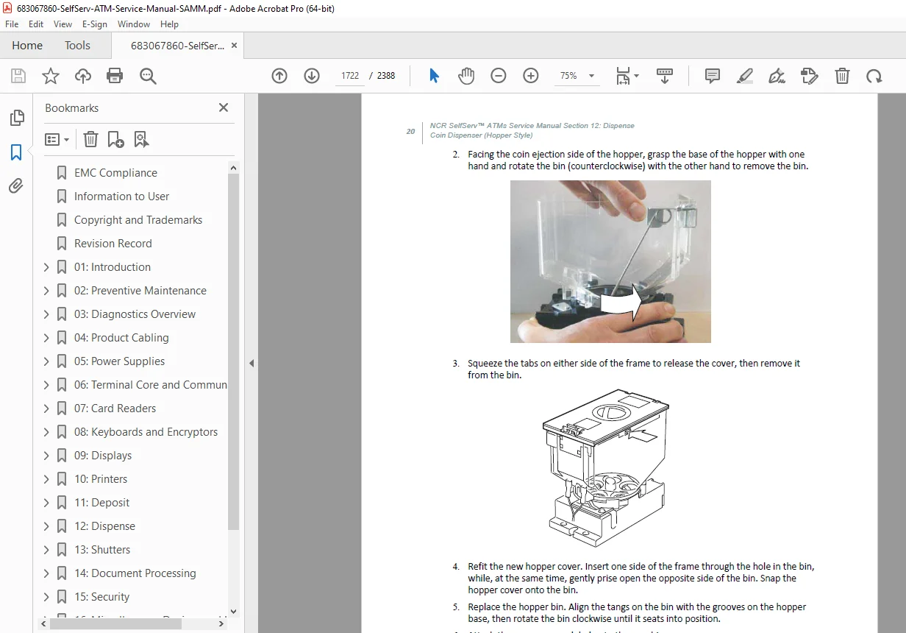This screenshot has height=633, width=906.
Task: Open the Window menu
Action: pos(134,24)
